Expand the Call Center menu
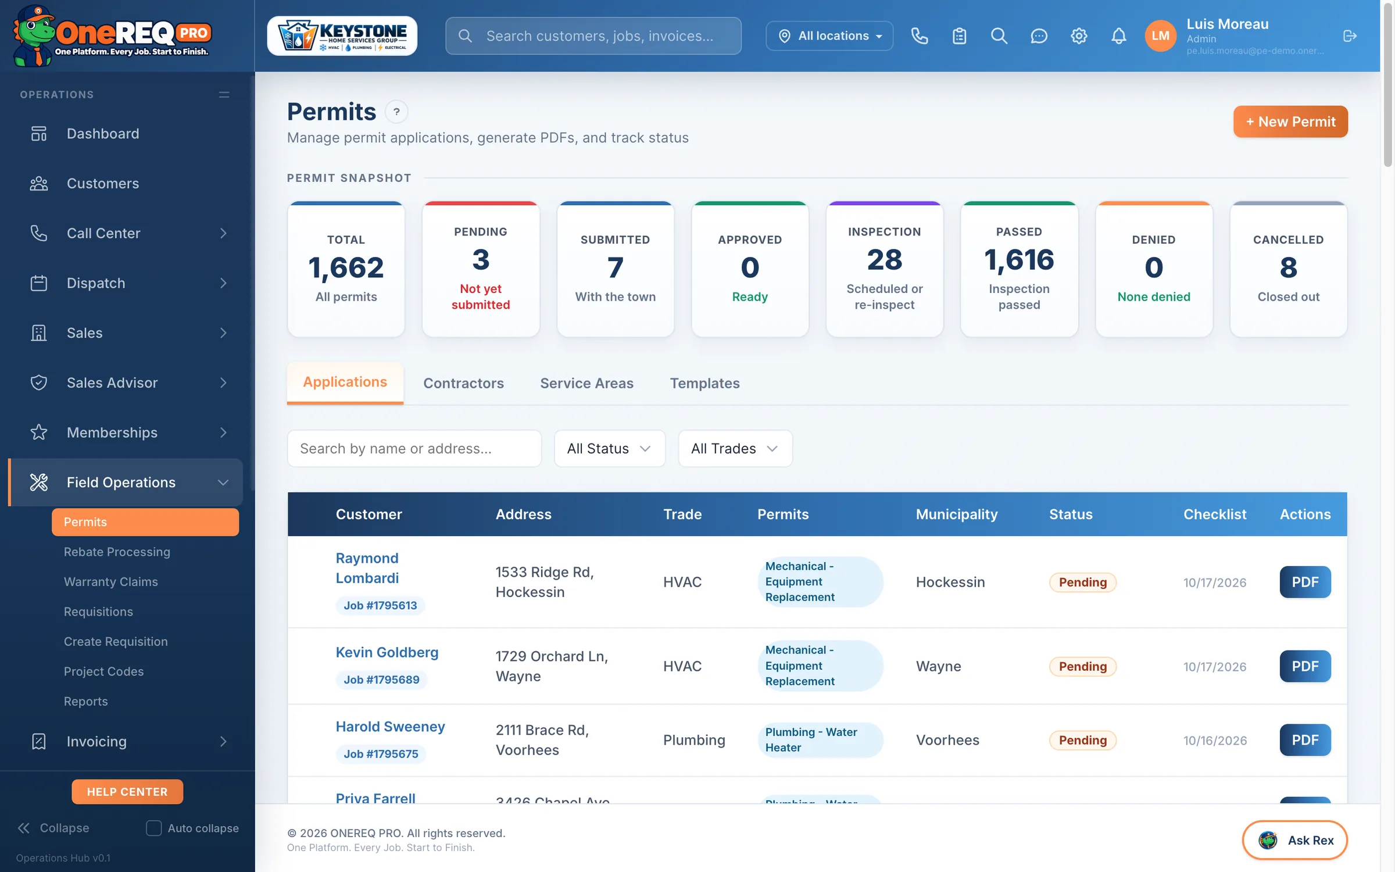Viewport: 1395px width, 872px height. [126, 233]
